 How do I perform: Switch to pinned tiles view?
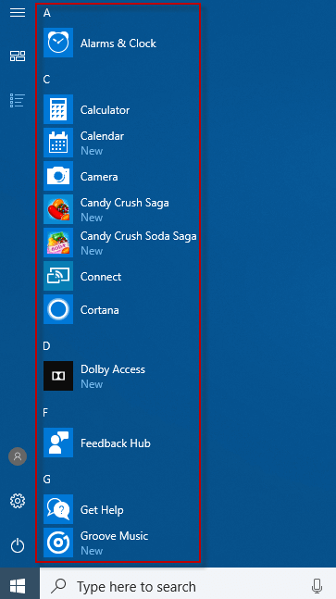click(x=18, y=56)
